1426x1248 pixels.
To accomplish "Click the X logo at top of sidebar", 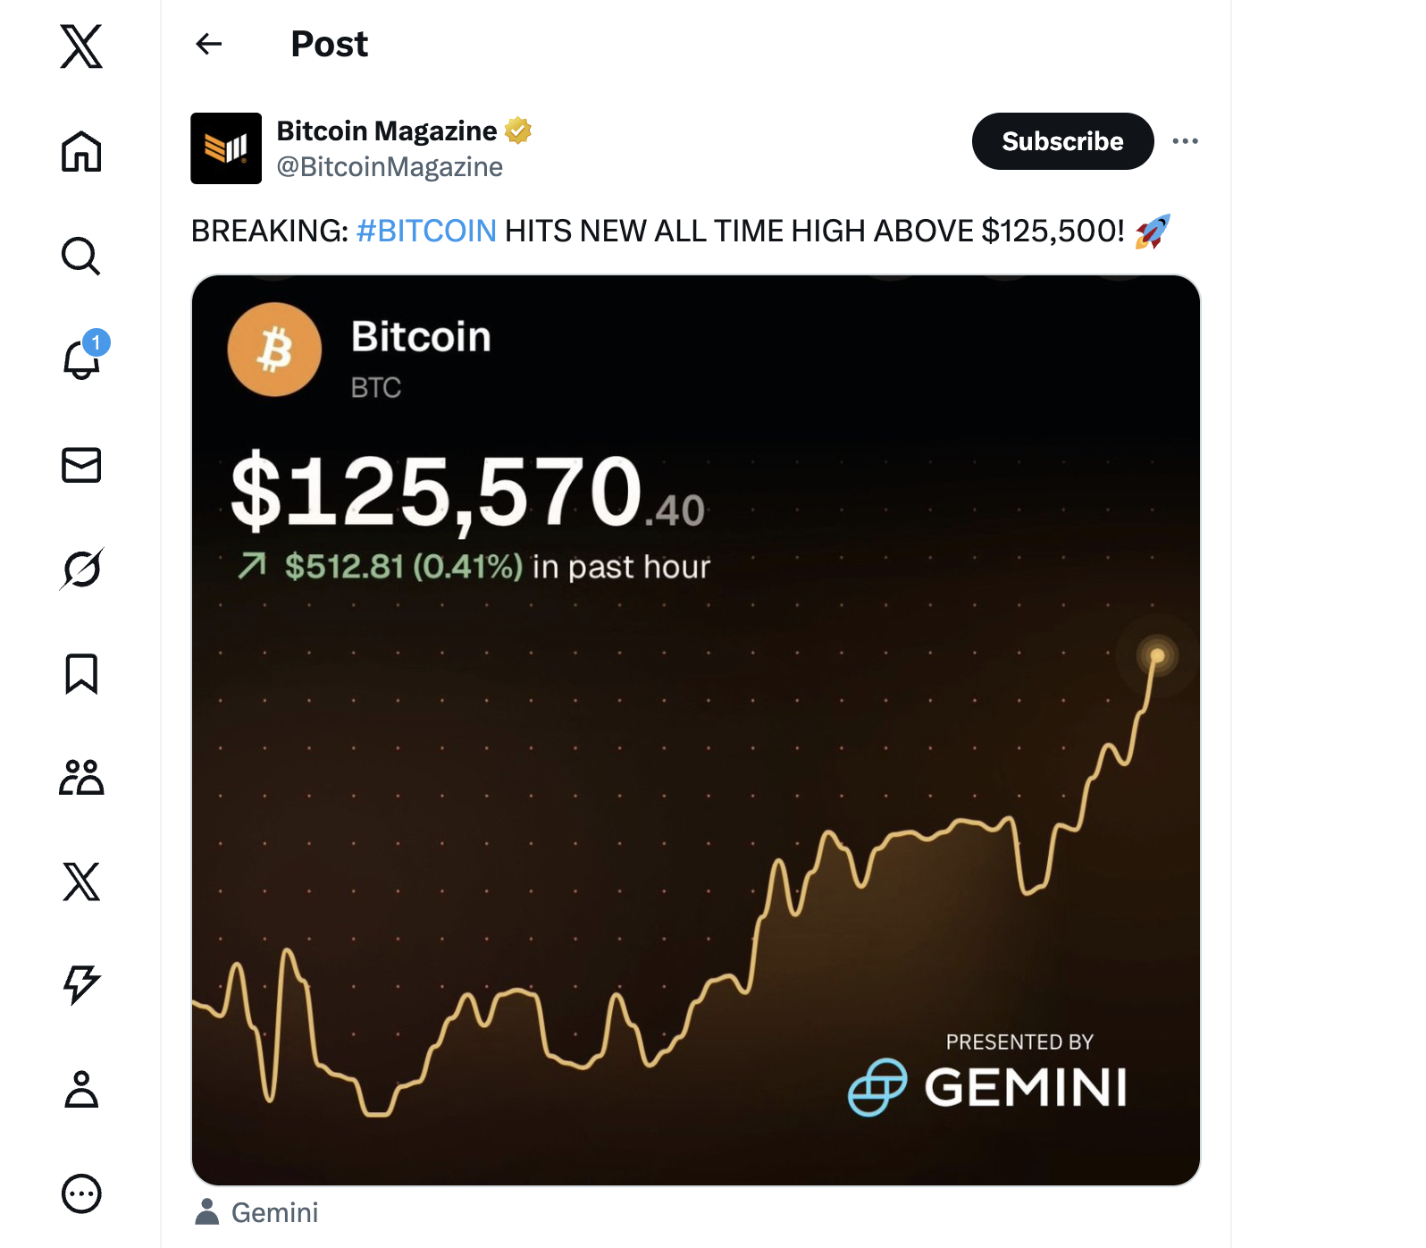I will (x=81, y=46).
